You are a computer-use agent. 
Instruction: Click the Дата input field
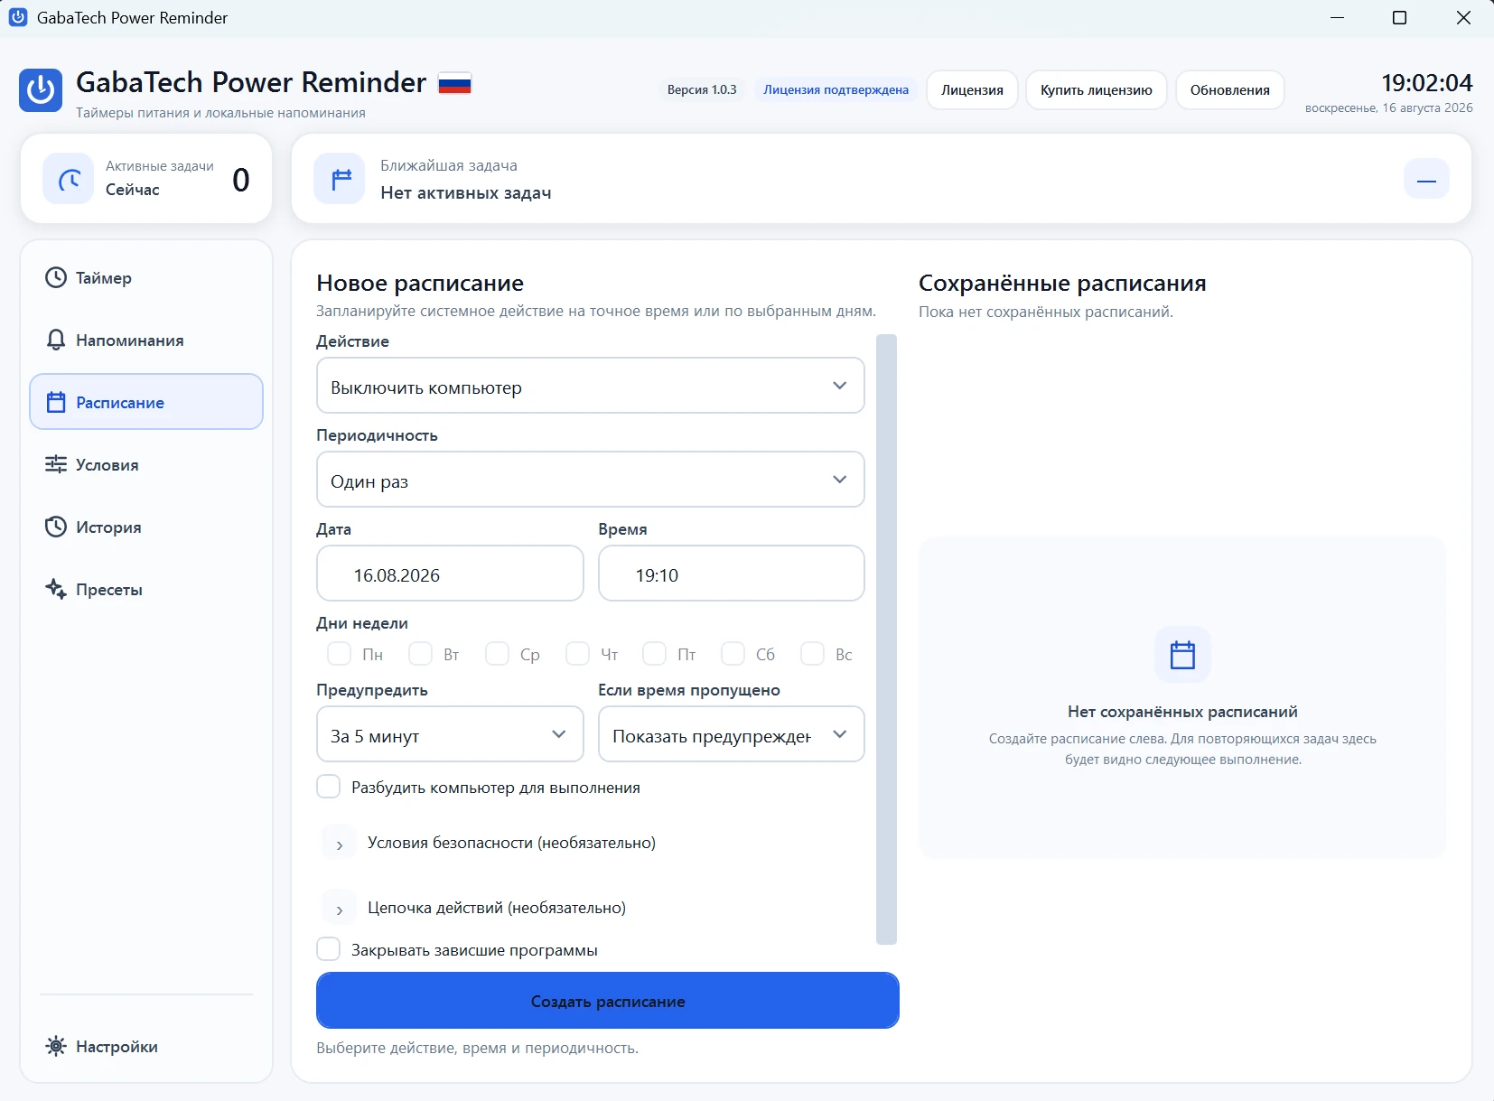(x=451, y=574)
